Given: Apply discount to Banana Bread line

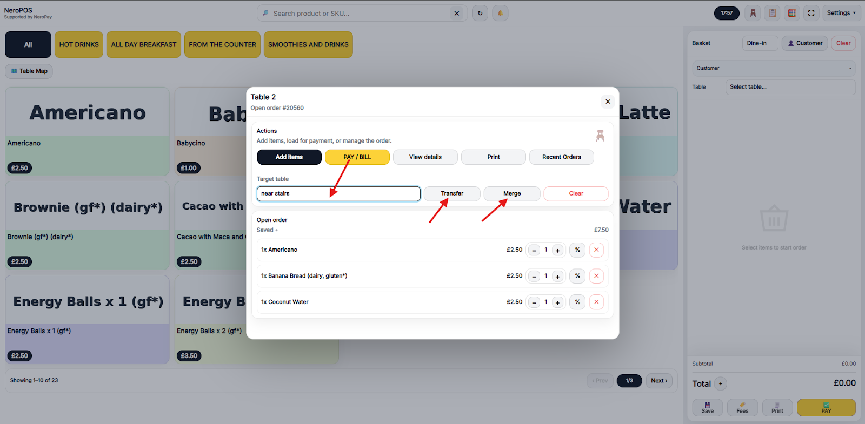Looking at the screenshot, I should point(577,276).
